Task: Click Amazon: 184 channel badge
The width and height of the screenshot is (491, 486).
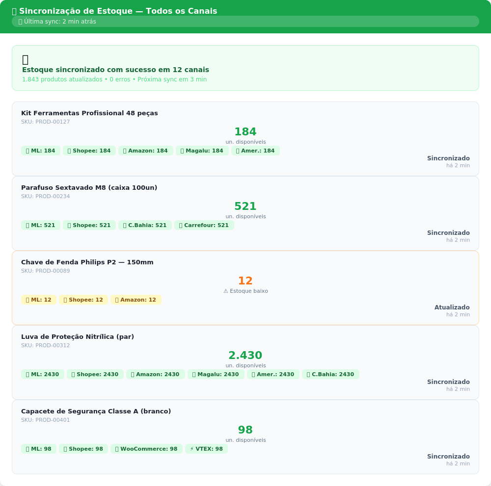Action: (x=145, y=151)
